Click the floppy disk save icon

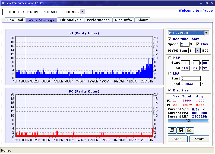pyautogui.click(x=181, y=131)
